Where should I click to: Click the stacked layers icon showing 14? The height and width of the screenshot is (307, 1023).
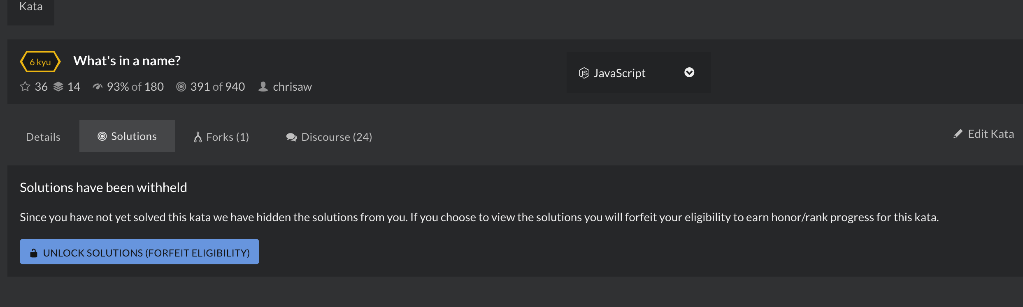[58, 87]
